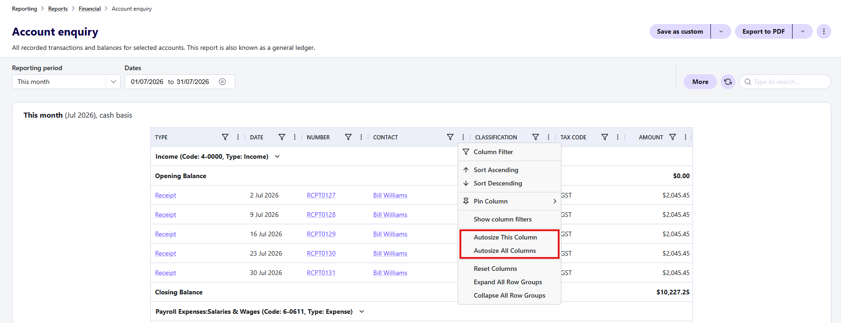The width and height of the screenshot is (841, 323).
Task: Click the Opening Balance amount $0.00
Action: 681,176
